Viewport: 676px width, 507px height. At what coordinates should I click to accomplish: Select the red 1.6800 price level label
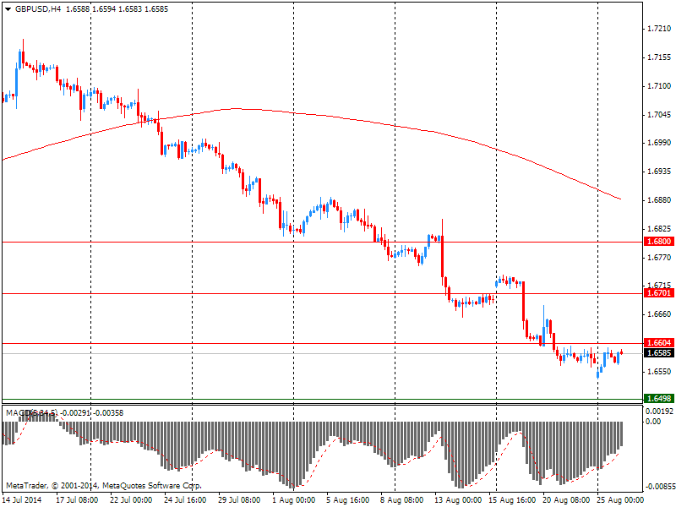(659, 242)
